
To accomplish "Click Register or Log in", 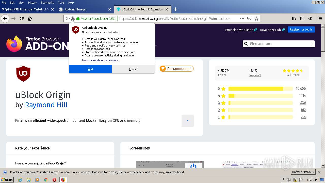I will (301, 29).
